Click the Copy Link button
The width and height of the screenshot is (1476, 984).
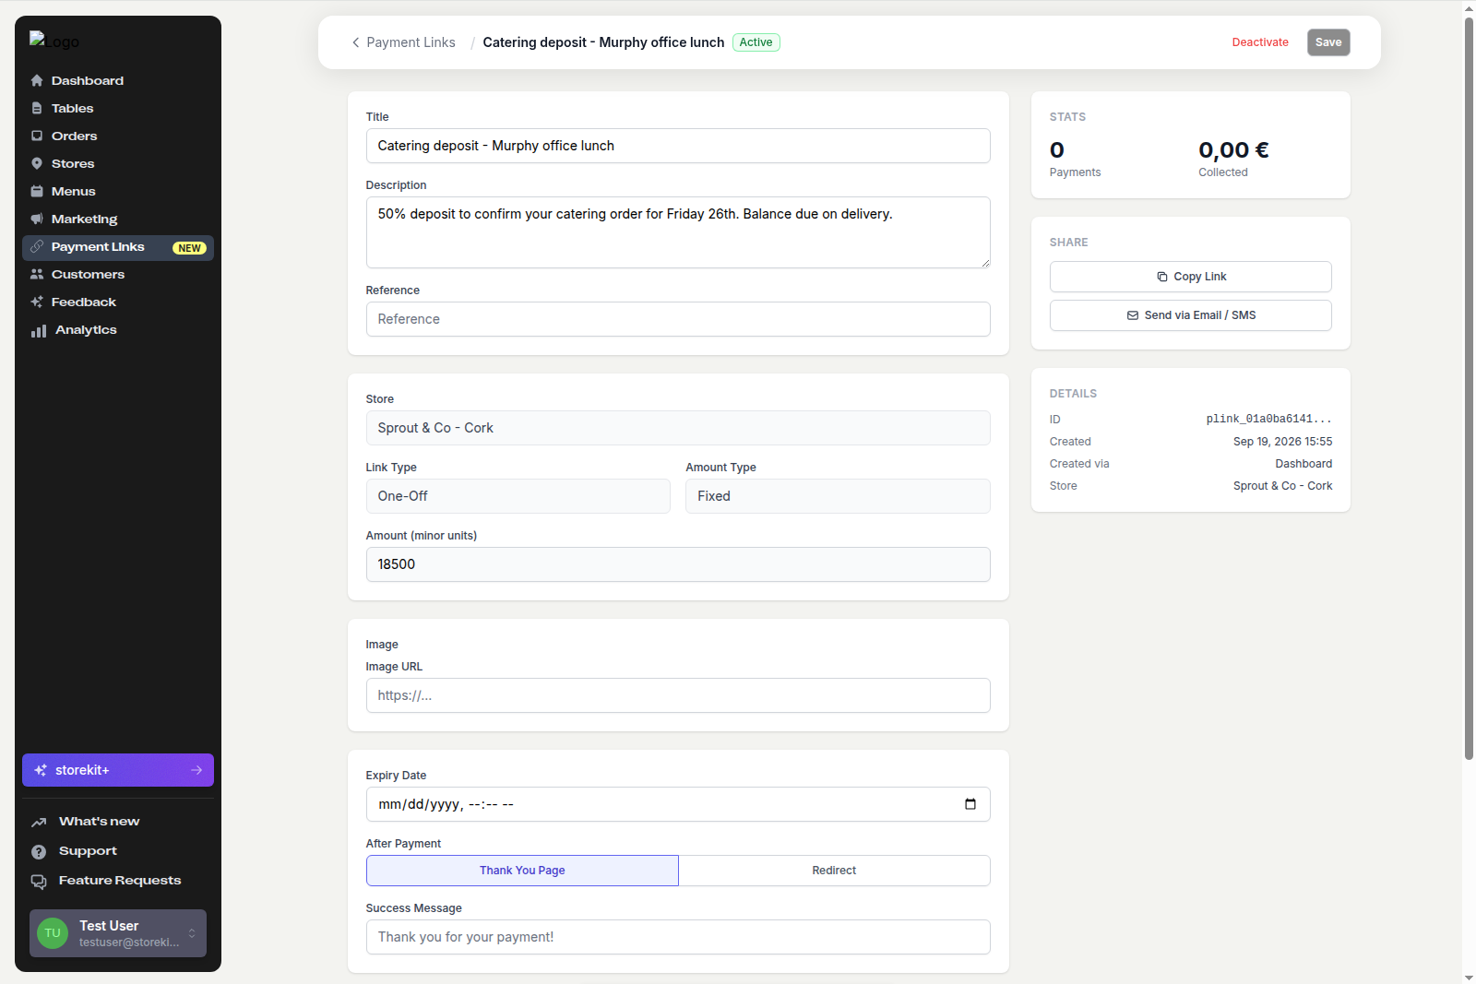click(1191, 277)
